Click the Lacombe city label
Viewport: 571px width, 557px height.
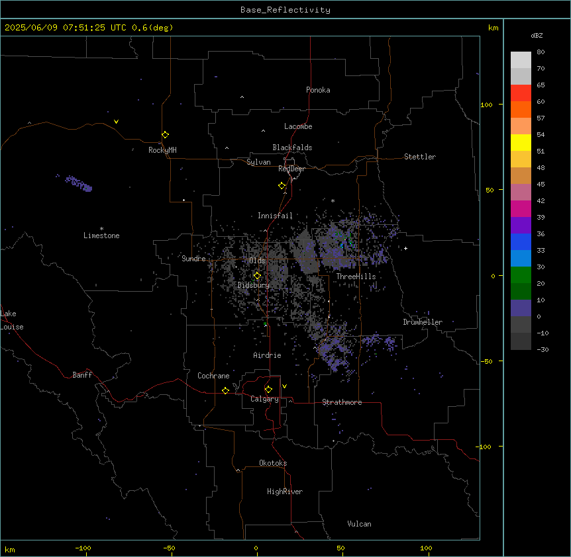298,126
